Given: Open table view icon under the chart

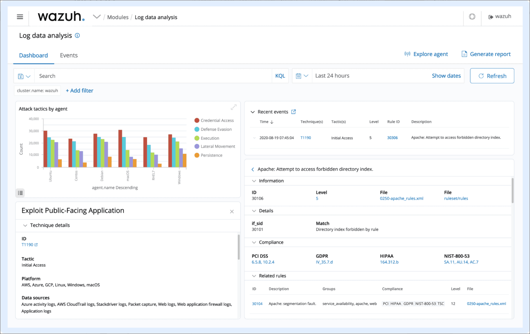Looking at the screenshot, I should (x=20, y=193).
